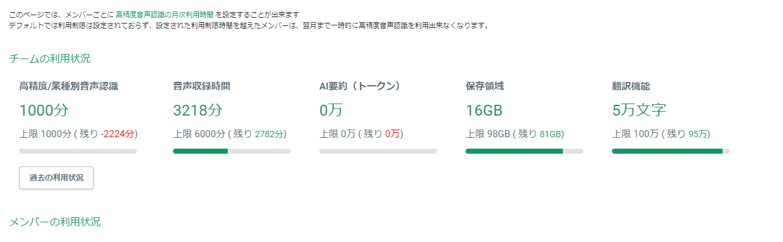Image resolution: width=783 pixels, height=242 pixels.
Task: Select the メンバーの利用状況 section heading
Action: coord(55,222)
